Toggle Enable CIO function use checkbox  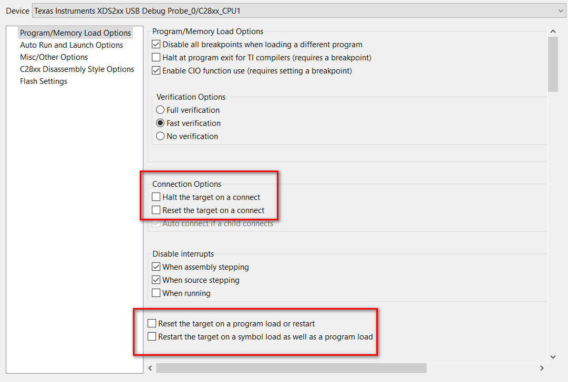coord(156,71)
